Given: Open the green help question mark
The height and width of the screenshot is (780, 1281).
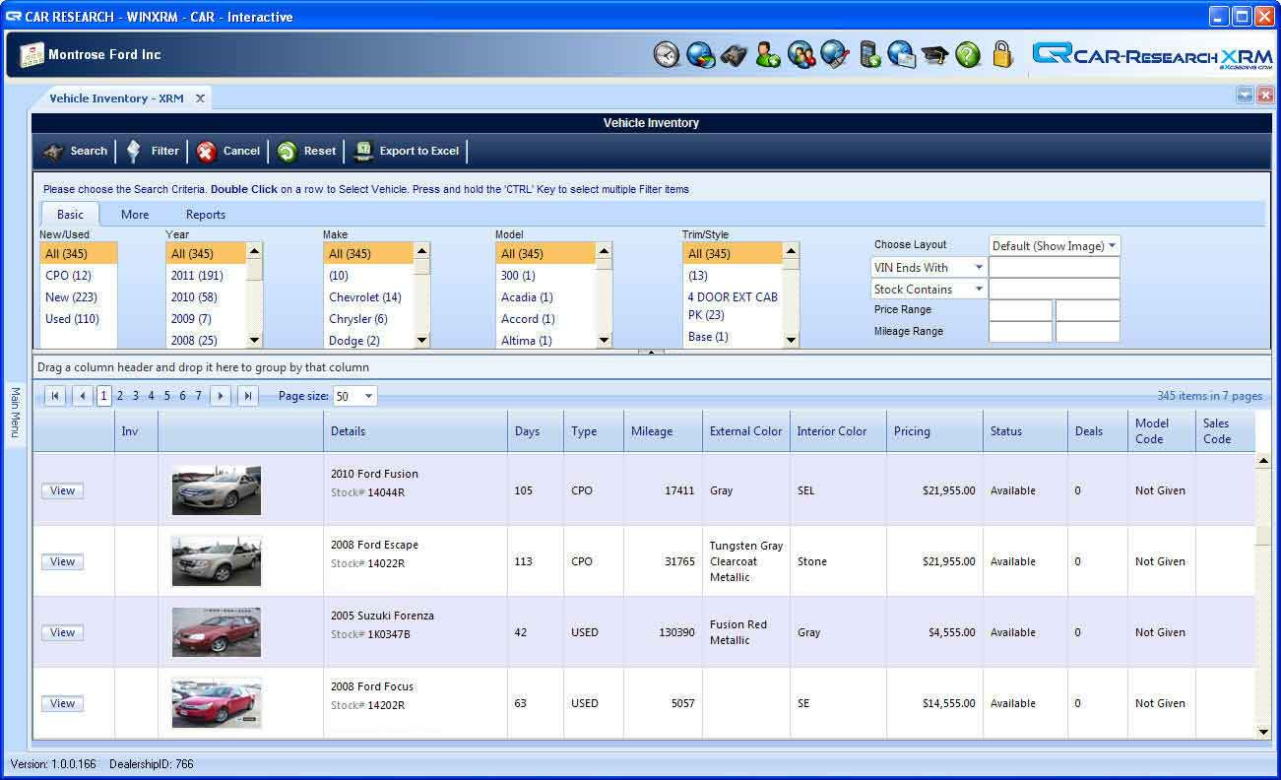Looking at the screenshot, I should pos(968,54).
